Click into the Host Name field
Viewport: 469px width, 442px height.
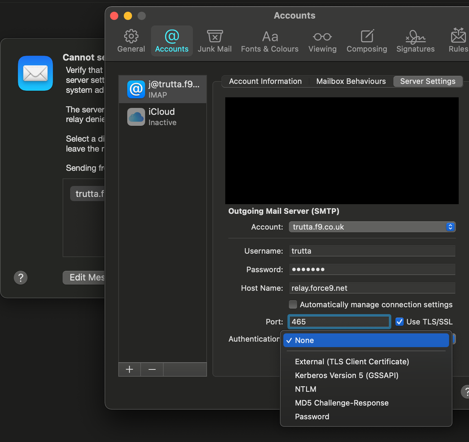coord(372,288)
